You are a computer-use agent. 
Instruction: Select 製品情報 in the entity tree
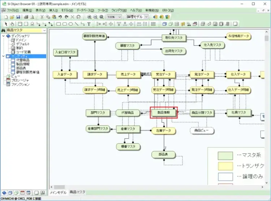pos(22,64)
